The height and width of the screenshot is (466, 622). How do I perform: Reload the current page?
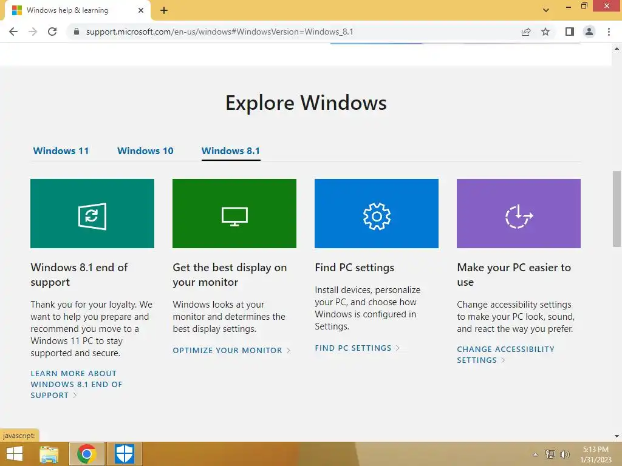click(52, 32)
